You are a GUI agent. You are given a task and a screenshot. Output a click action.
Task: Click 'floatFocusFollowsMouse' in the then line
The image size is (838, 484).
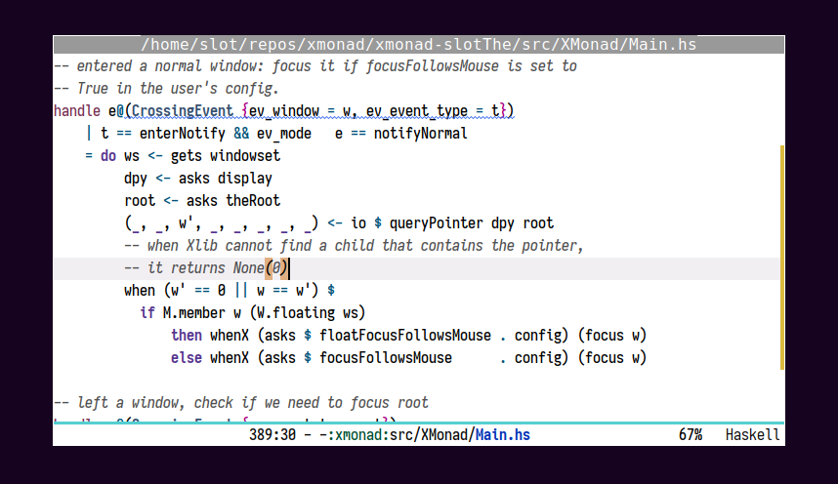[x=405, y=336]
